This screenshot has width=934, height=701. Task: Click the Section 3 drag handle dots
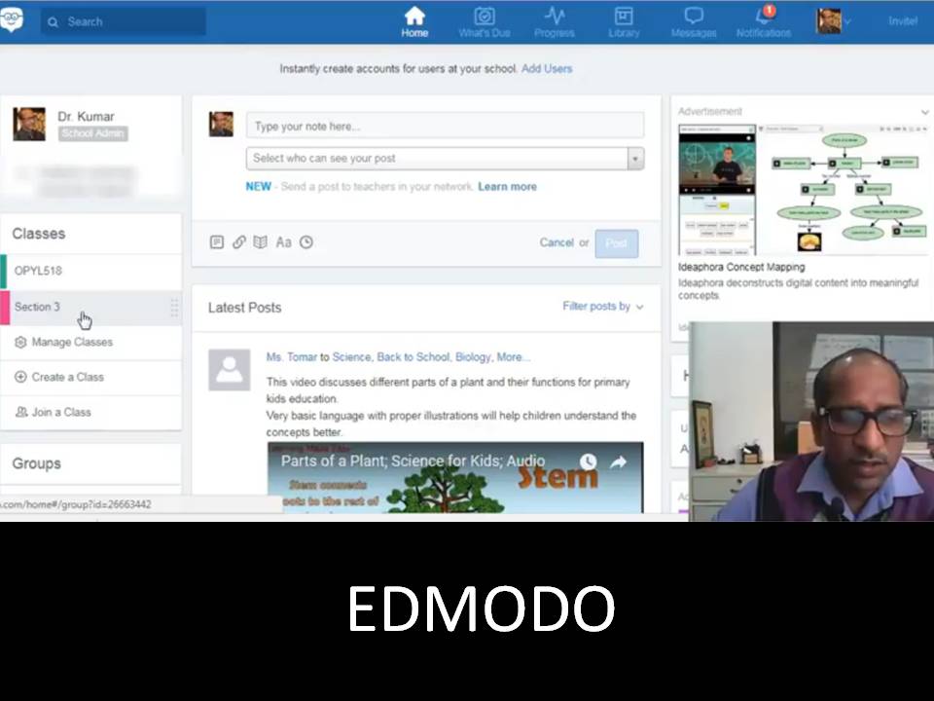click(x=174, y=308)
